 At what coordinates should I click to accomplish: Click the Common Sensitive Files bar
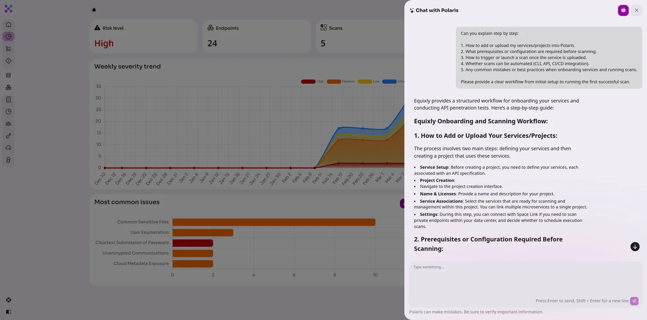pos(274,222)
